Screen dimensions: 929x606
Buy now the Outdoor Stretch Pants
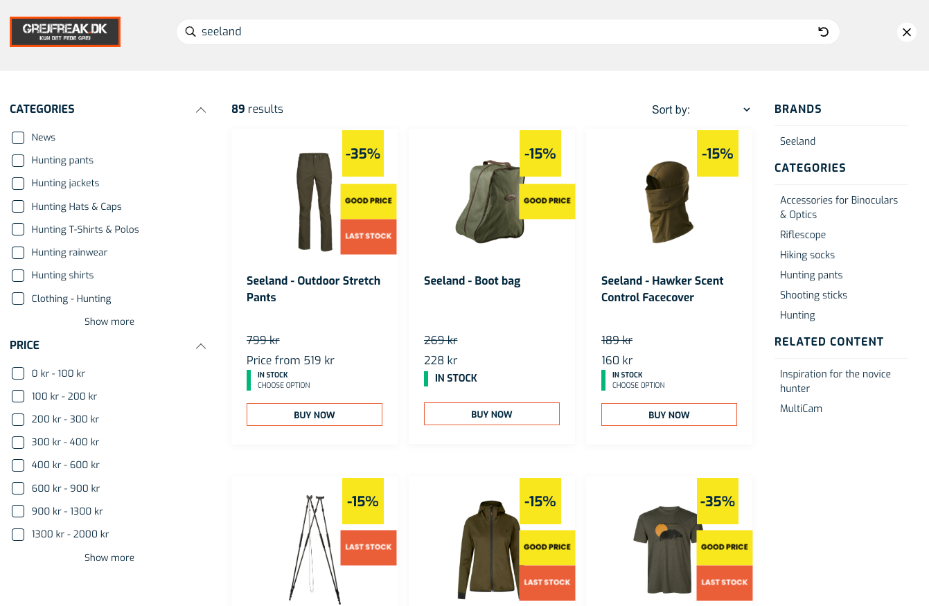click(315, 415)
